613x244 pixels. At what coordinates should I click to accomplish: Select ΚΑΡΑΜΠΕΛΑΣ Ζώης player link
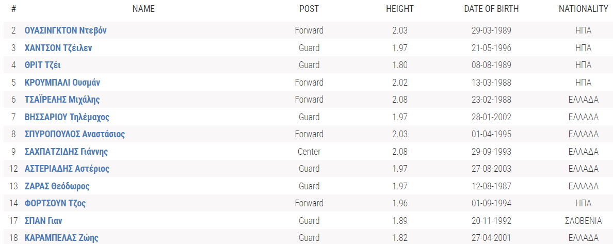point(61,238)
